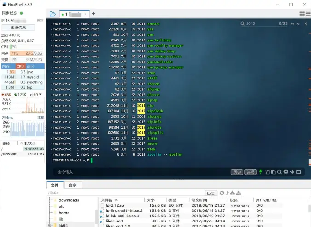Sort by 大小 column header
311x227 pixels.
pos(155,200)
